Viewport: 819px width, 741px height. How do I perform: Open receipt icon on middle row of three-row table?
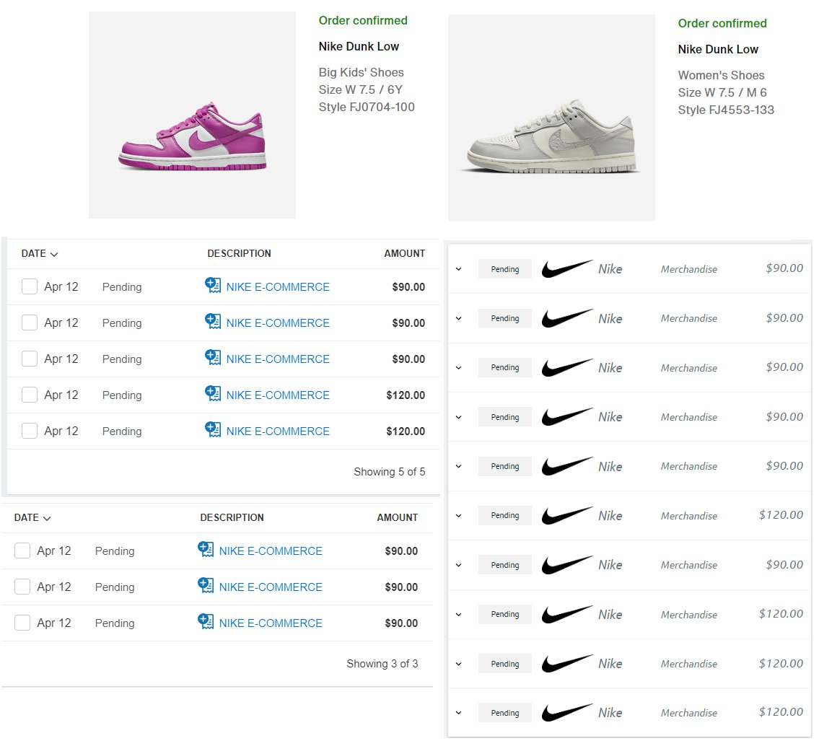tap(205, 585)
